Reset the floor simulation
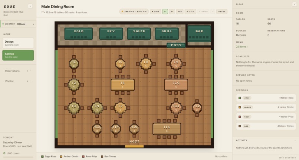The width and height of the screenshot is (299, 160). click(x=222, y=12)
